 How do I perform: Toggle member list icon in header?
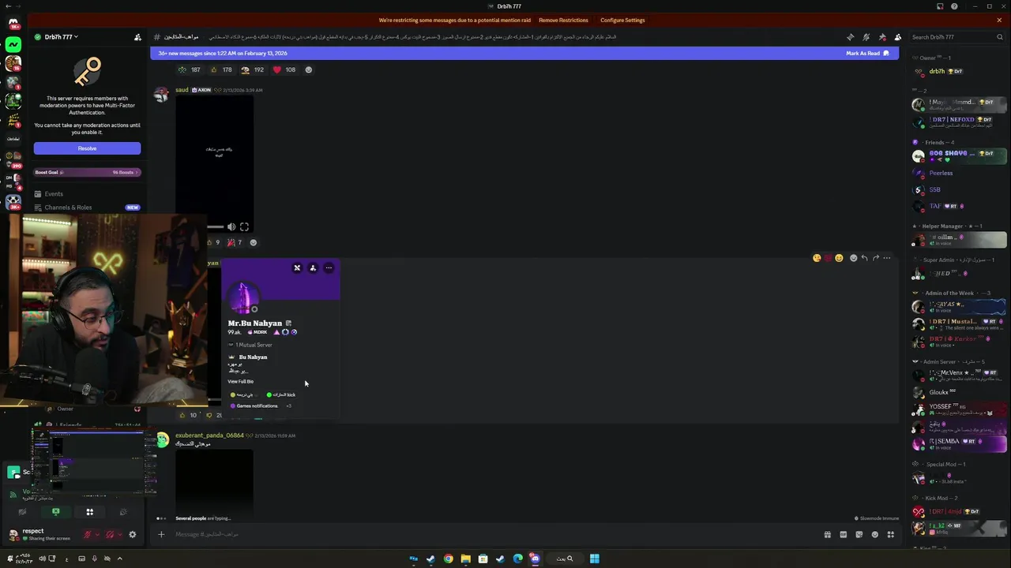click(898, 37)
